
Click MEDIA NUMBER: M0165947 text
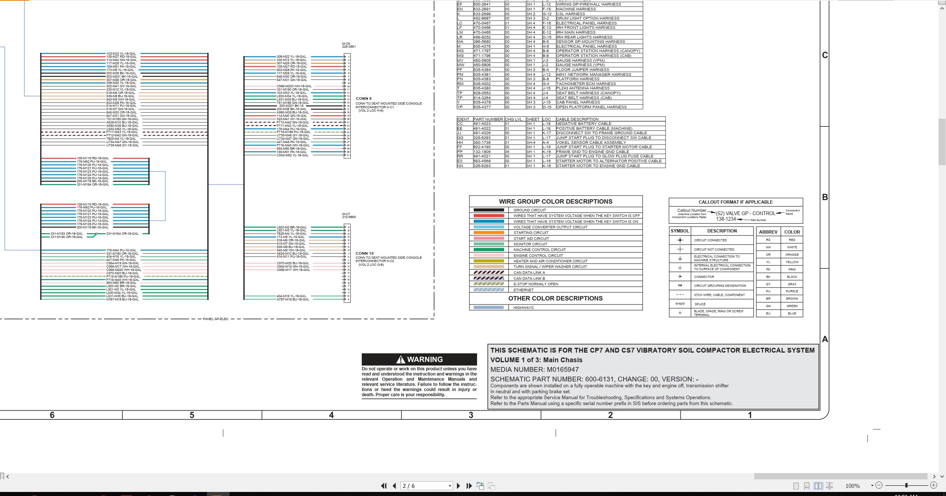coord(534,370)
